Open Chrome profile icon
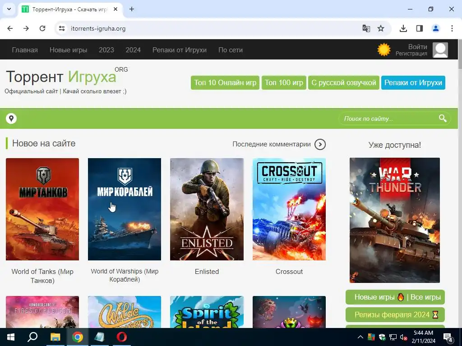The image size is (462, 346). tap(435, 28)
